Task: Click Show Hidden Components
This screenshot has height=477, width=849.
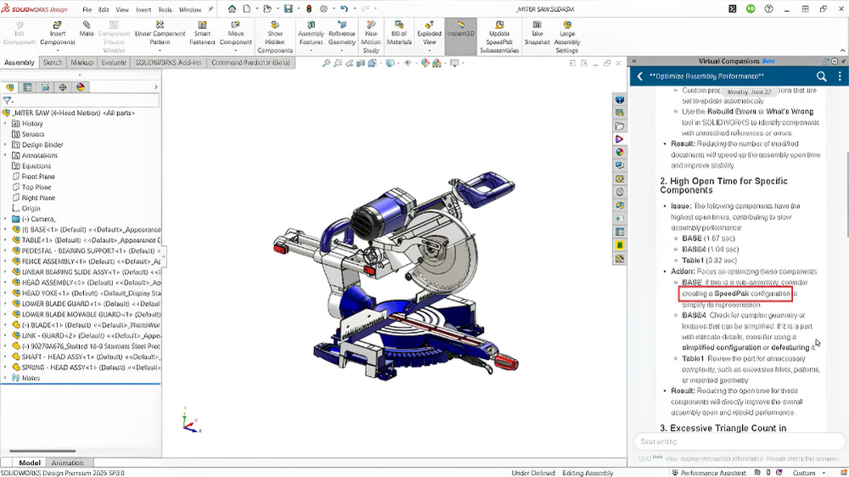Action: [275, 36]
